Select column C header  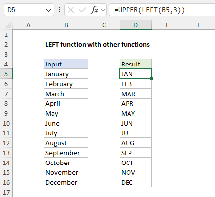pyautogui.click(x=104, y=25)
